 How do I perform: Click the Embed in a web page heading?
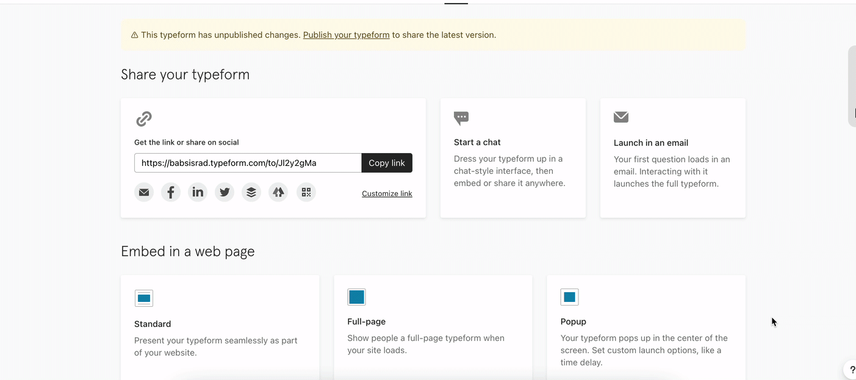pyautogui.click(x=188, y=251)
